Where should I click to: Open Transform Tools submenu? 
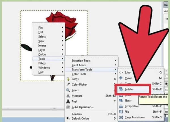click(91, 70)
